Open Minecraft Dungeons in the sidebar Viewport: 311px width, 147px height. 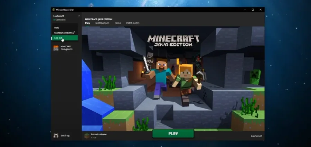pos(66,48)
